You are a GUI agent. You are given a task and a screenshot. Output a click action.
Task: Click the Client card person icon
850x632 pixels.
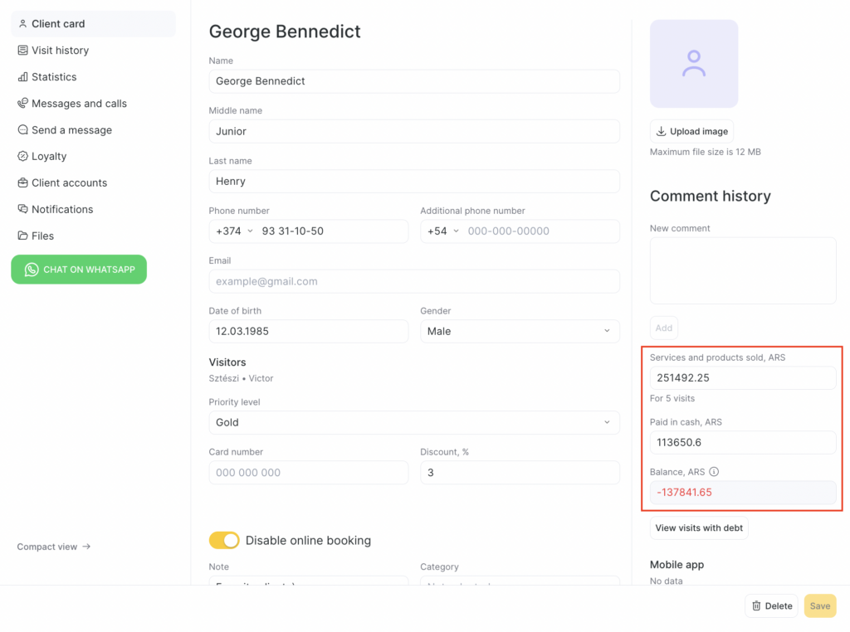click(23, 24)
